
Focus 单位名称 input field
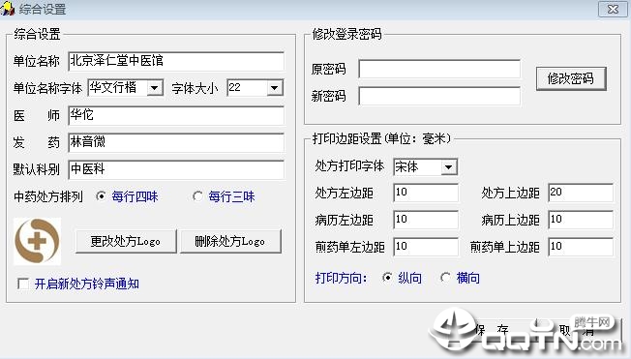click(176, 61)
